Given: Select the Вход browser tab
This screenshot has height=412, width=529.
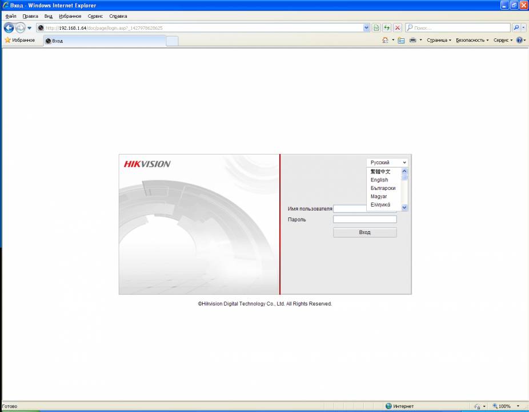Looking at the screenshot, I should point(105,41).
